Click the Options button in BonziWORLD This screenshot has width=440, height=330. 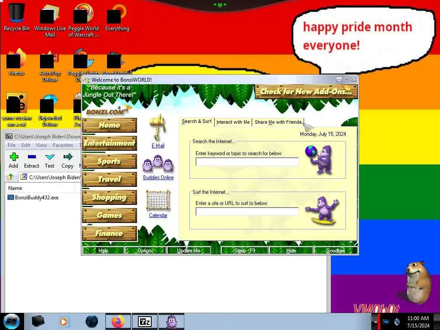[145, 251]
